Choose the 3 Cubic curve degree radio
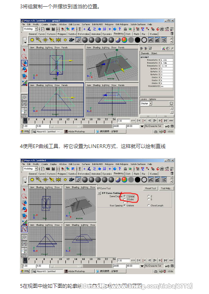The width and height of the screenshot is (209, 294). point(125,199)
